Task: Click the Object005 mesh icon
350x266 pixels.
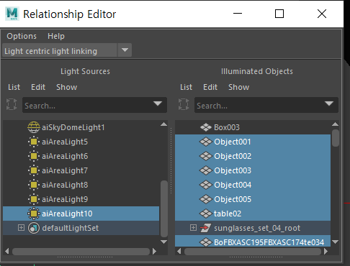Action: [x=206, y=199]
